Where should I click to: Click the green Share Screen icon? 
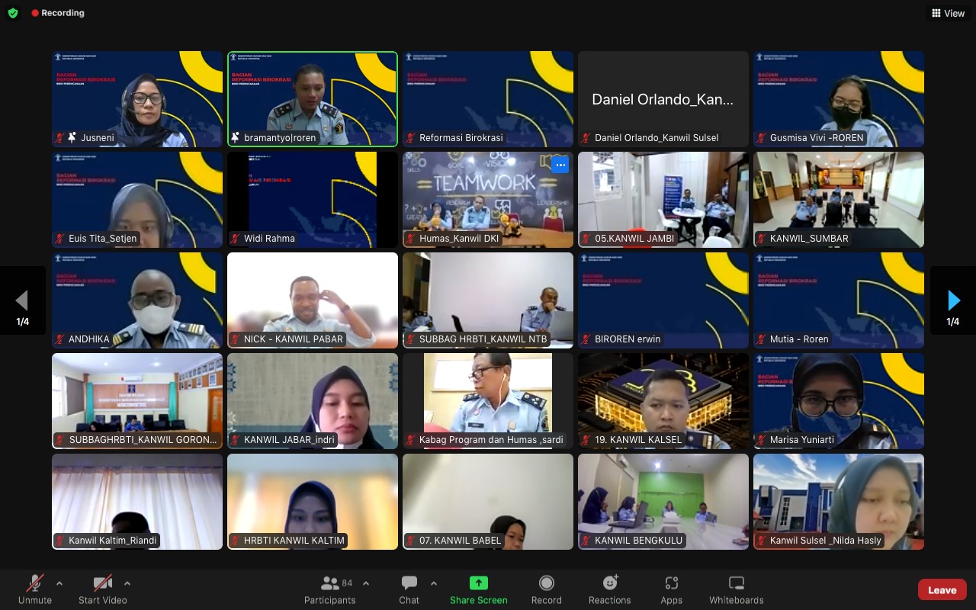[x=478, y=583]
